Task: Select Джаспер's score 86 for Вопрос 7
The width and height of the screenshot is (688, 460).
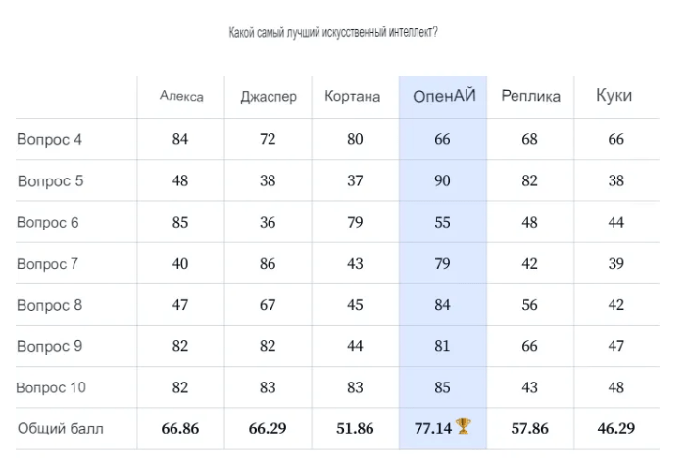Action: [x=268, y=264]
